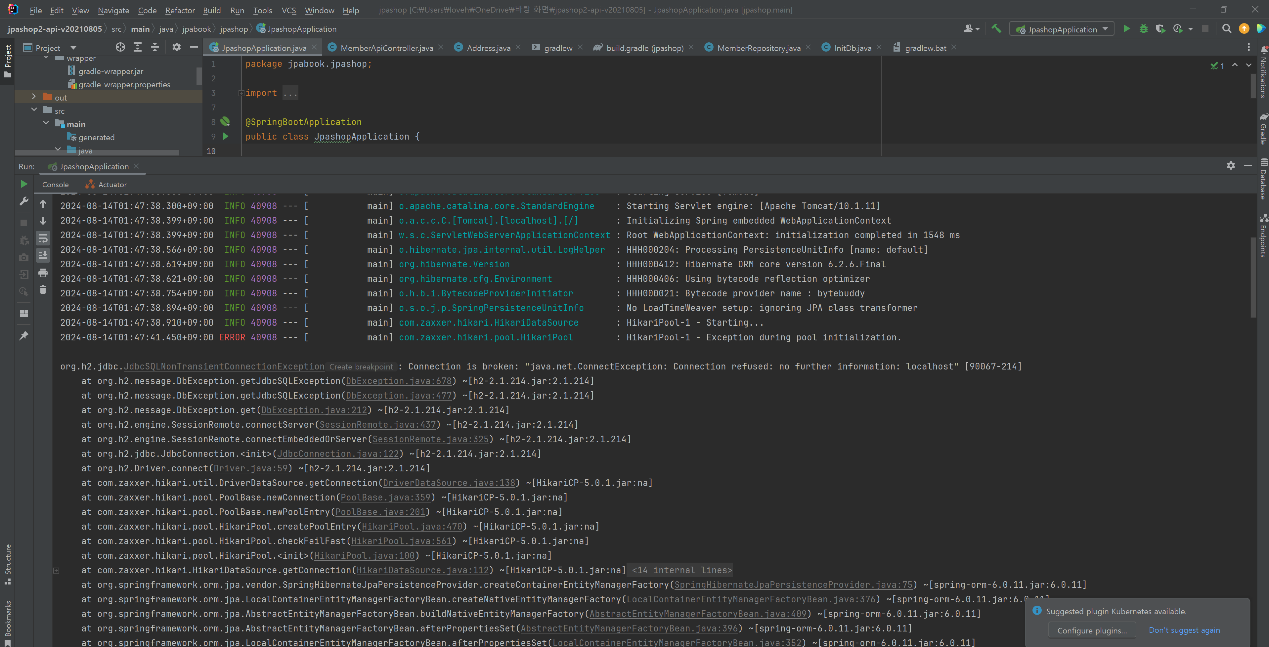Click Create breakpoint hint on exception
This screenshot has width=1269, height=647.
pyautogui.click(x=361, y=367)
